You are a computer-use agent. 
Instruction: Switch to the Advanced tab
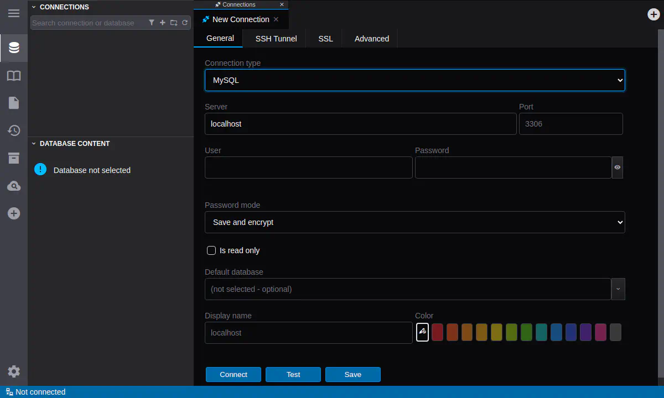click(x=371, y=39)
